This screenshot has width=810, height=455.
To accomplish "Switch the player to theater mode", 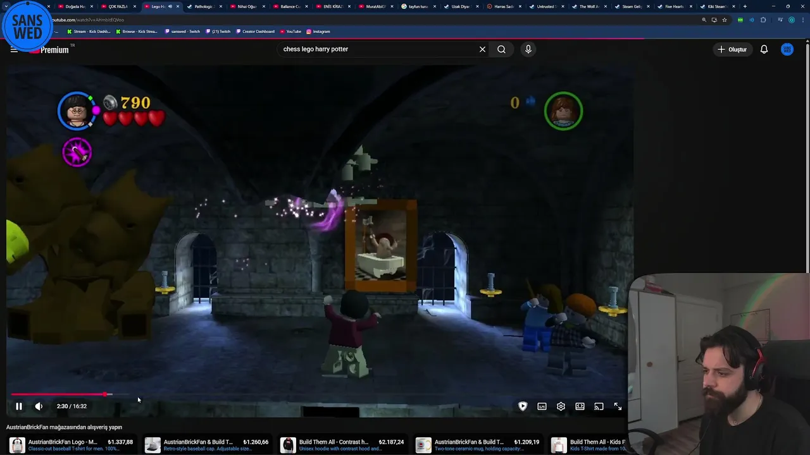I will point(580,406).
